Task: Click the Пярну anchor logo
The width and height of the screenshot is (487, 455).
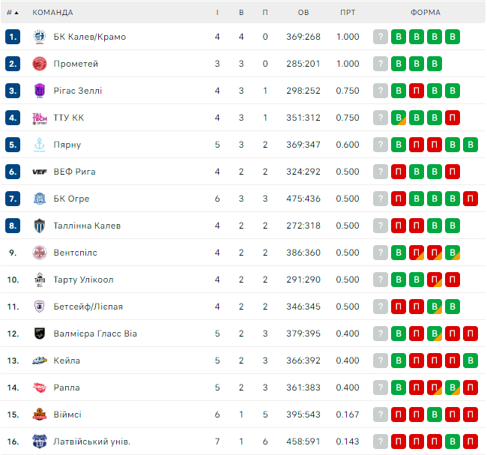Action: click(x=40, y=145)
